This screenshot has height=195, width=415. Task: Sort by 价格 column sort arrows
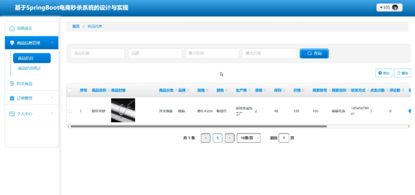click(x=303, y=90)
